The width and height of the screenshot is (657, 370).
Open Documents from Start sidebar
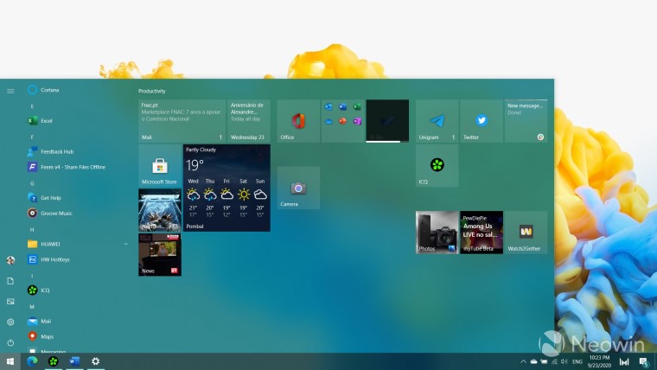(x=10, y=281)
